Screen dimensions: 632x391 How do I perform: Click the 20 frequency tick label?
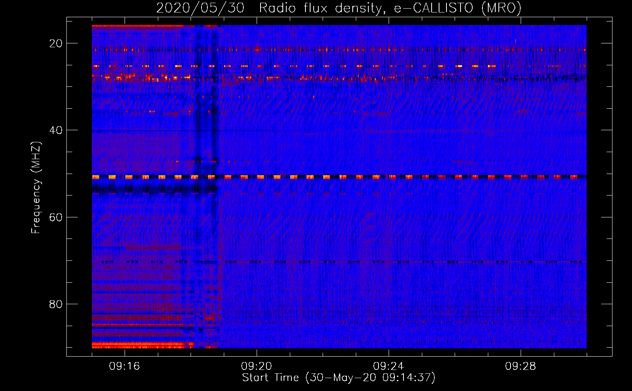tap(56, 43)
